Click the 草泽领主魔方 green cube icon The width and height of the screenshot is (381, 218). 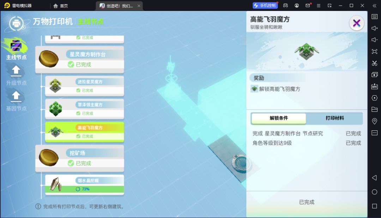pyautogui.click(x=56, y=109)
